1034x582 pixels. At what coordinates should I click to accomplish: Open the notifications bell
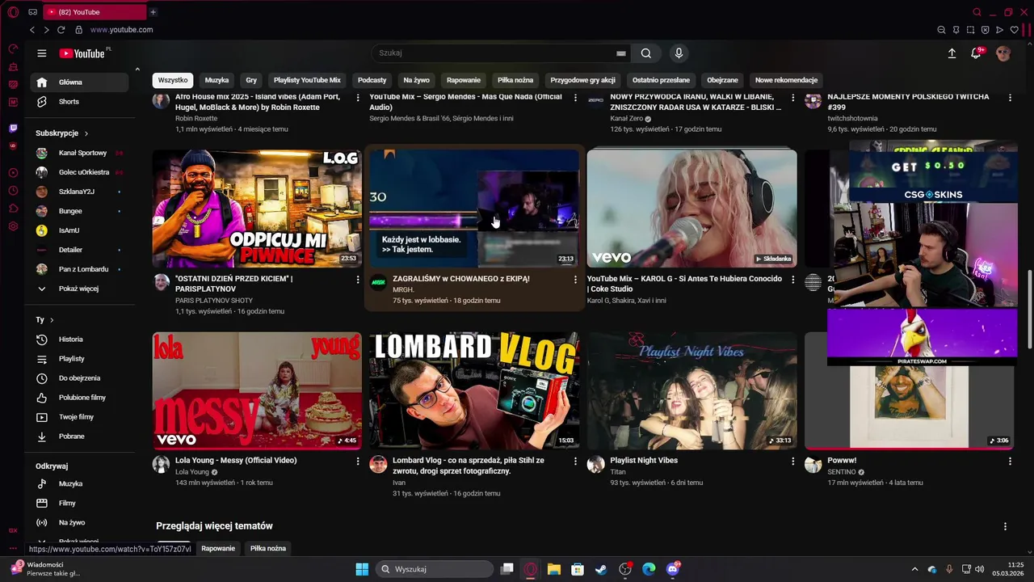[977, 53]
